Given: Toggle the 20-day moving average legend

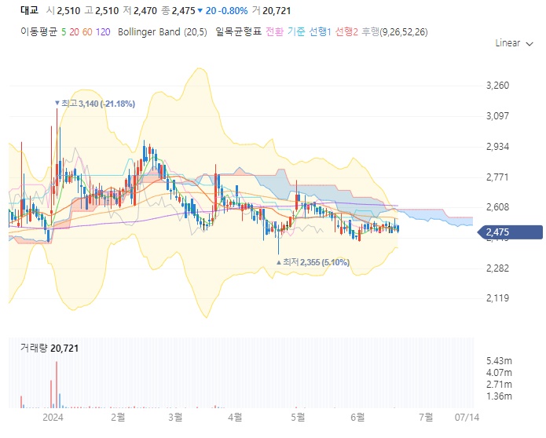Looking at the screenshot, I should (74, 32).
